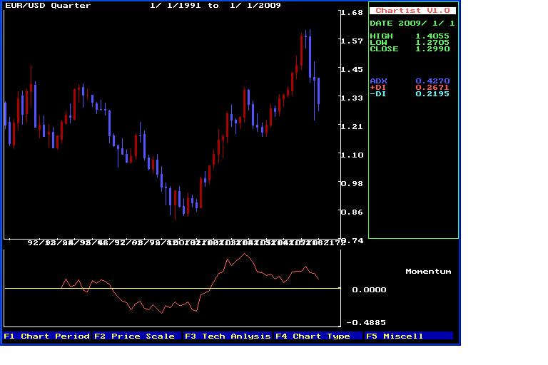Image resolution: width=548 pixels, height=365 pixels.
Task: Click the +DI value 0.2671
Action: (432, 87)
